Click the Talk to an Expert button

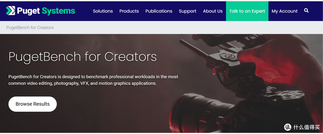[247, 11]
